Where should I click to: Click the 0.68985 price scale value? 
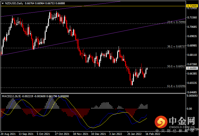point(192,45)
